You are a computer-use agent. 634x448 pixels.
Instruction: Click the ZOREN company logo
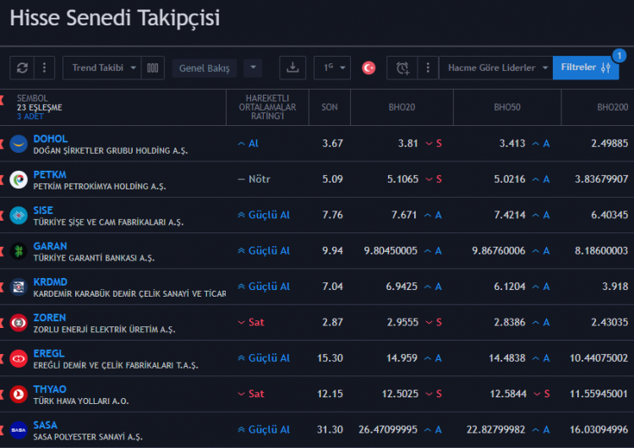click(19, 323)
